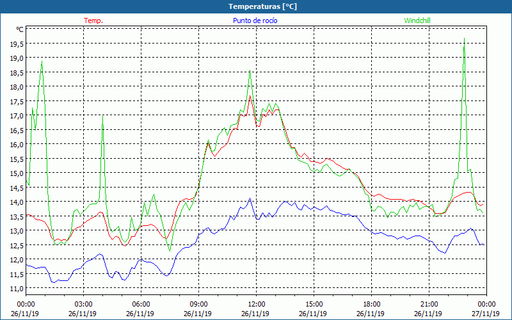This screenshot has height=320, width=512.
Task: Click the "18:00" time axis label
Action: coord(372,305)
